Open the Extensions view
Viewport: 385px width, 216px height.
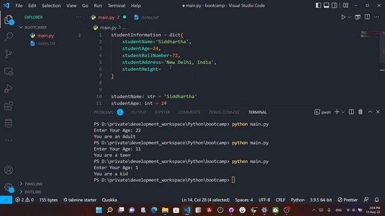tap(8, 106)
